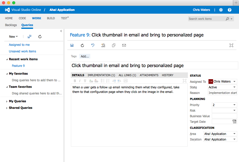The width and height of the screenshot is (239, 162).
Task: Switch to ALL LINKS (1) tab
Action: (127, 75)
